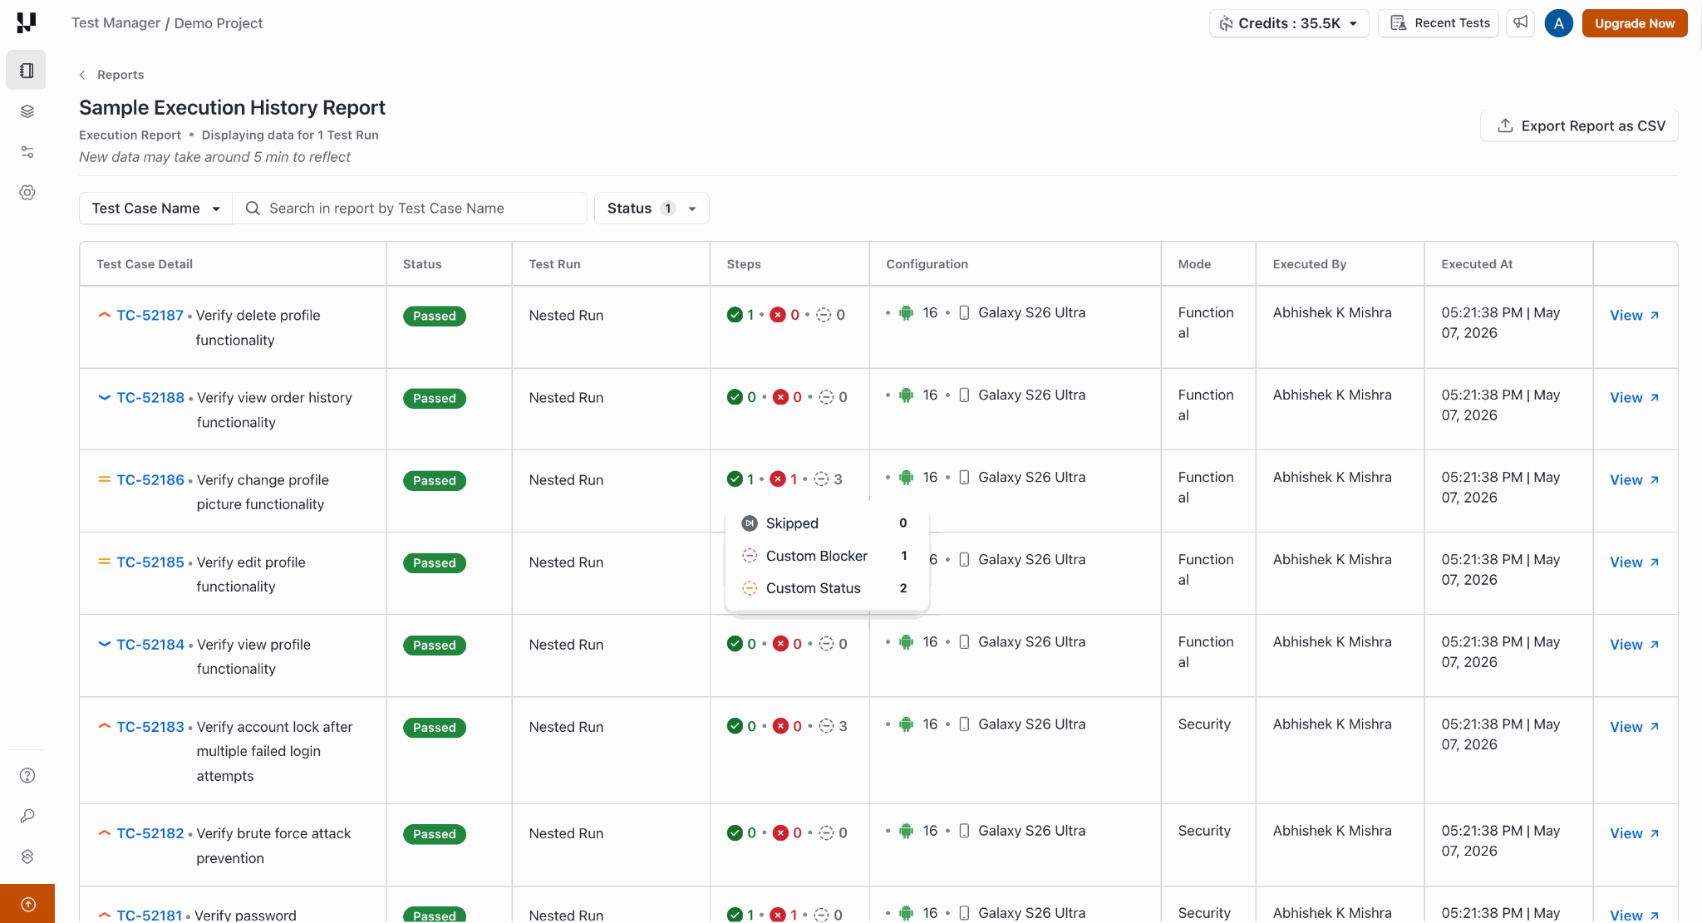Select Custom Blocker entry in popup
Image resolution: width=1702 pixels, height=923 pixels.
tap(827, 556)
